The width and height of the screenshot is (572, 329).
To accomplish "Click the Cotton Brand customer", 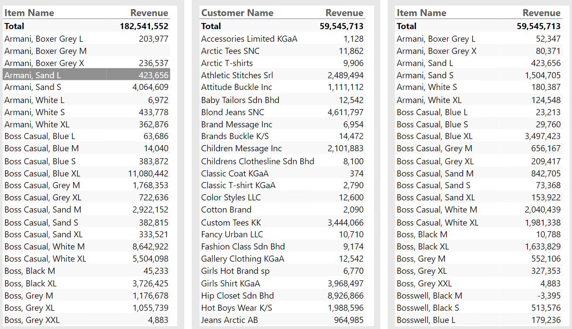I will tap(226, 209).
